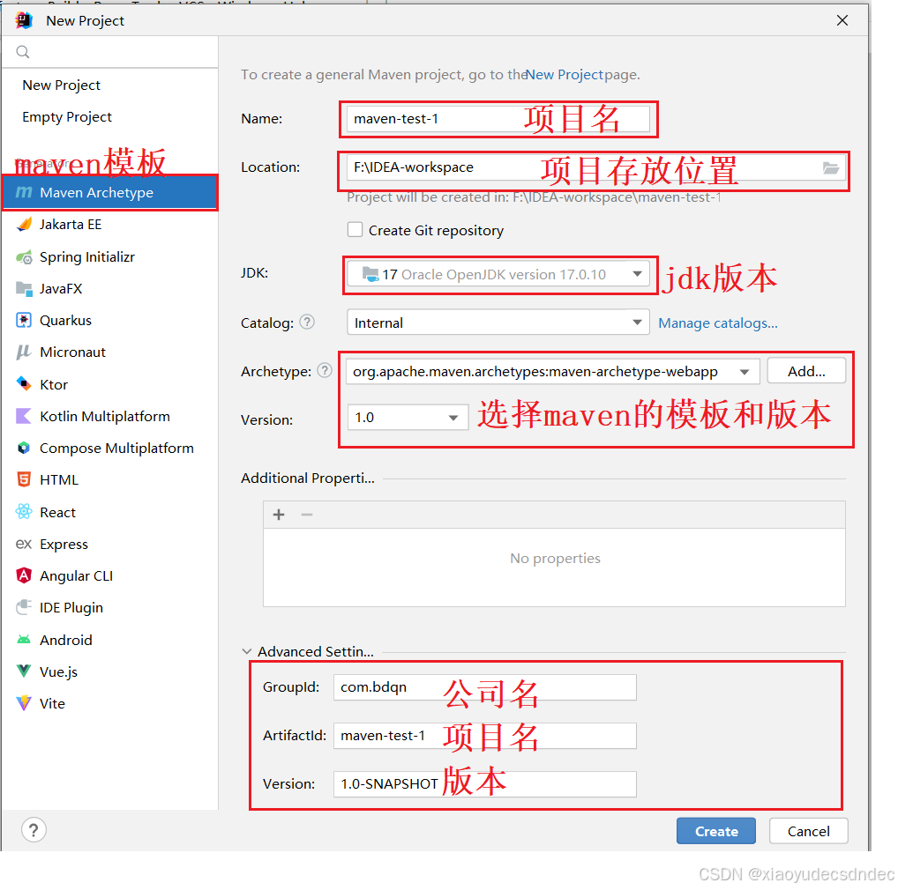The height and width of the screenshot is (890, 898).
Task: Click the Cancel button
Action: pyautogui.click(x=808, y=831)
